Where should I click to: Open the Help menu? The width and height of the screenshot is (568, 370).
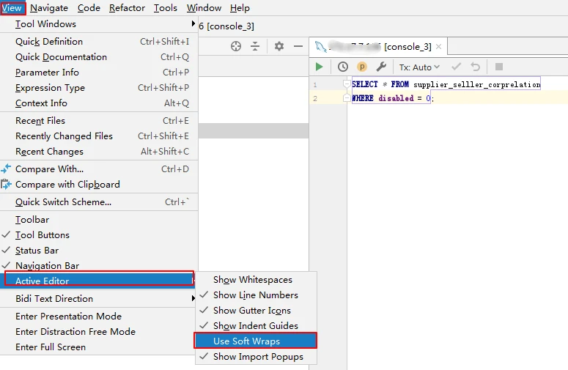coord(240,7)
